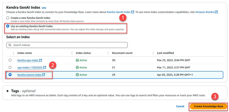
Task: Open the Info link beside Kendra GenAI Index
Action: tap(44, 8)
